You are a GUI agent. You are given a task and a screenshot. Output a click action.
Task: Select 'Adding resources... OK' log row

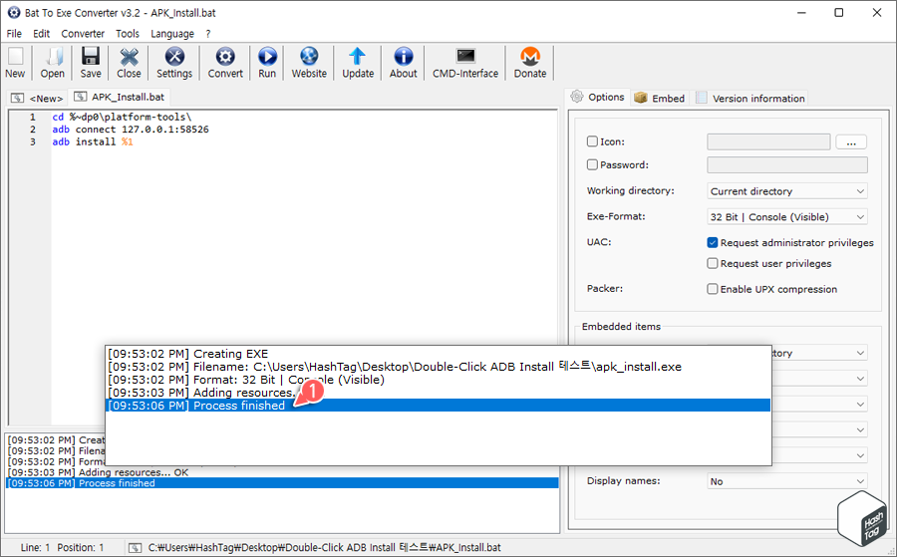tap(99, 472)
